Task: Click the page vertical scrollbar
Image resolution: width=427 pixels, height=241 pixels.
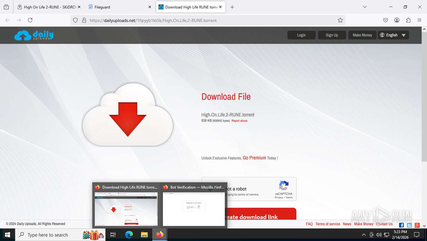Action: (x=424, y=97)
